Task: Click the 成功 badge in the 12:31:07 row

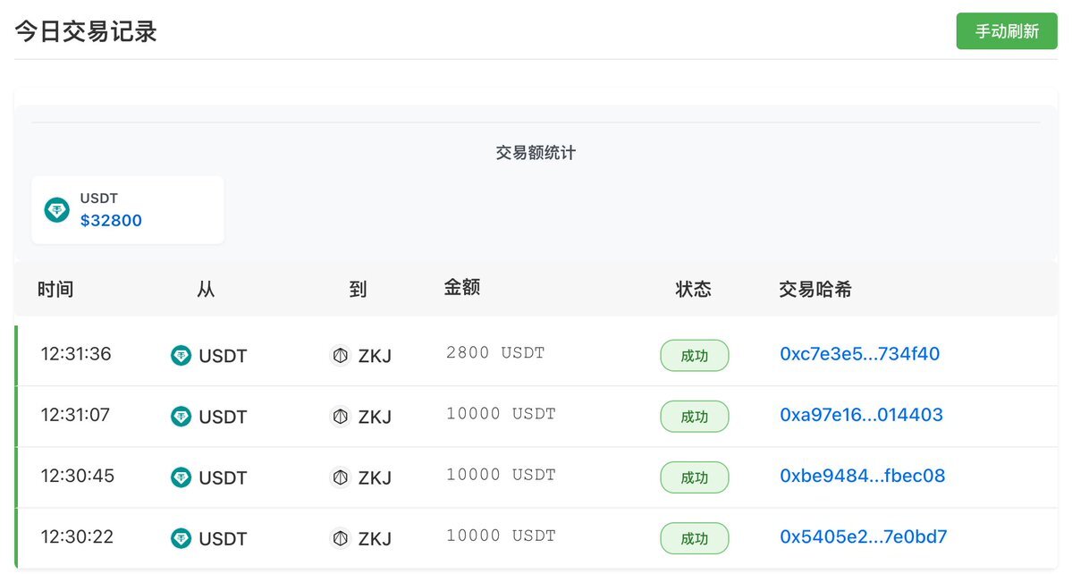Action: click(694, 416)
